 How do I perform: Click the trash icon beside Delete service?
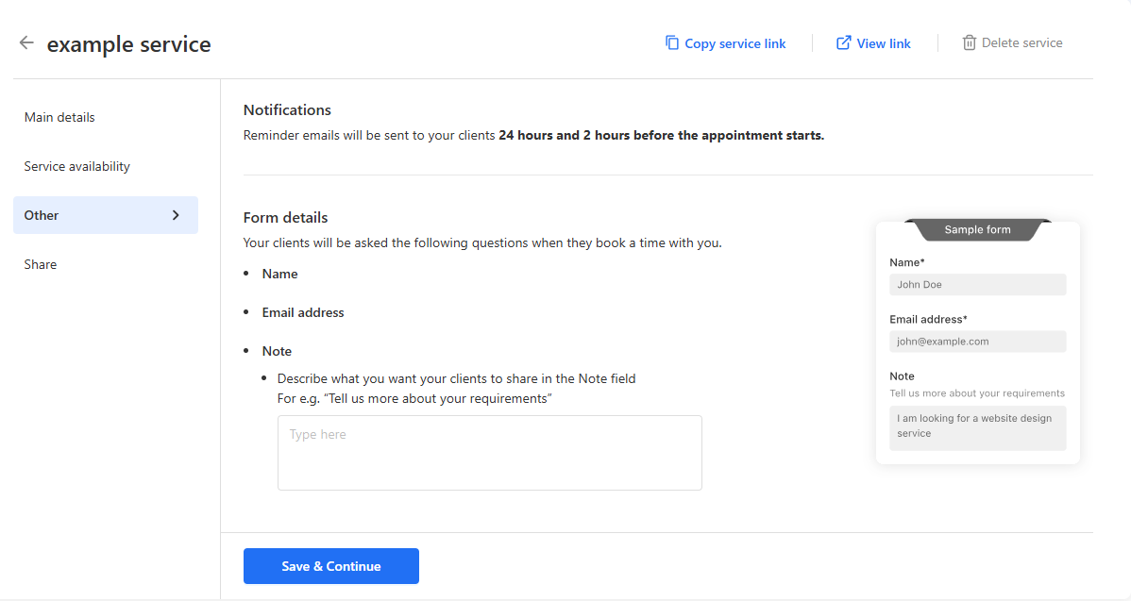(970, 42)
